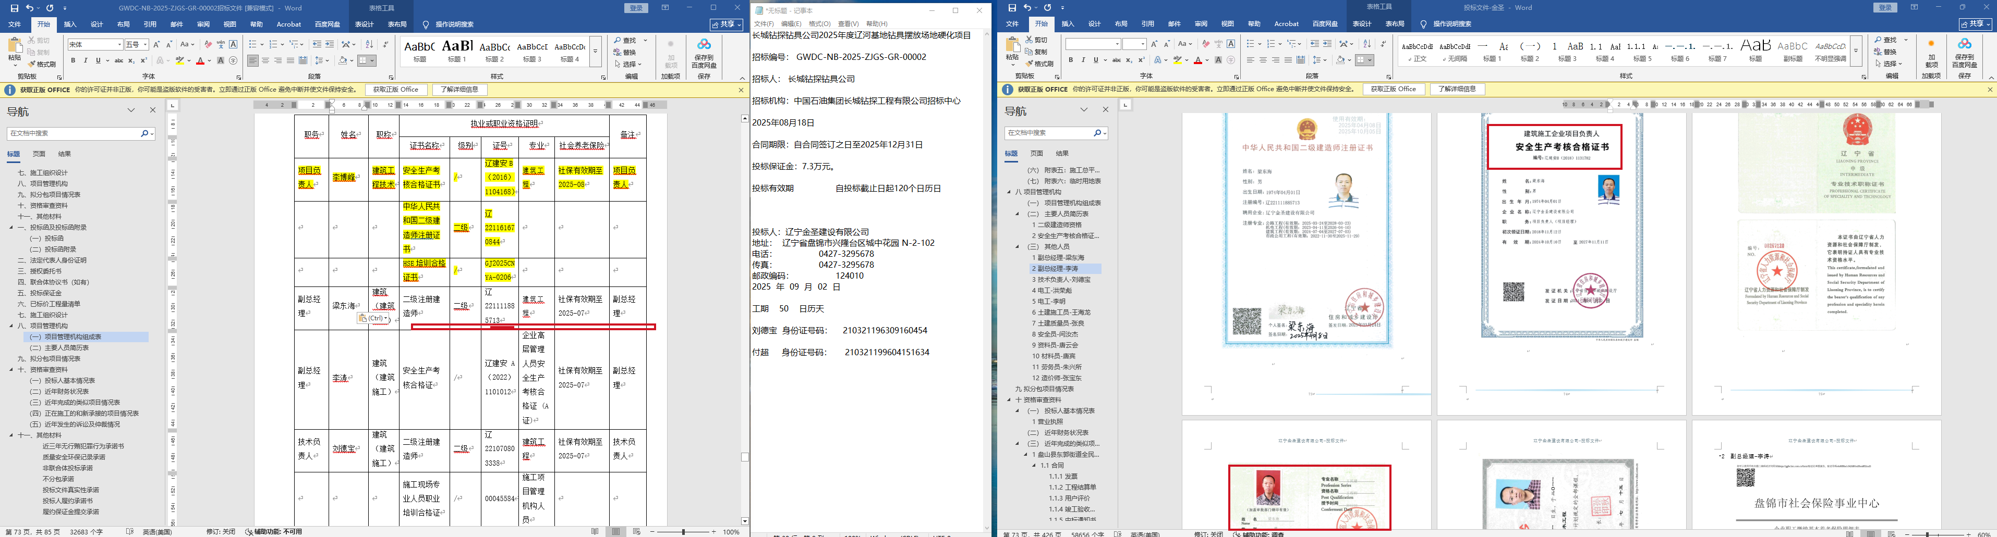The width and height of the screenshot is (1997, 537).
Task: Open the font size dropdown in right Word
Action: pyautogui.click(x=1143, y=45)
